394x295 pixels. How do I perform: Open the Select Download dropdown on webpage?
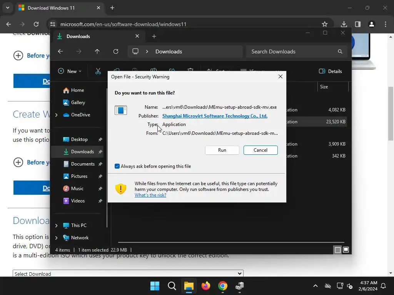[x=128, y=273]
